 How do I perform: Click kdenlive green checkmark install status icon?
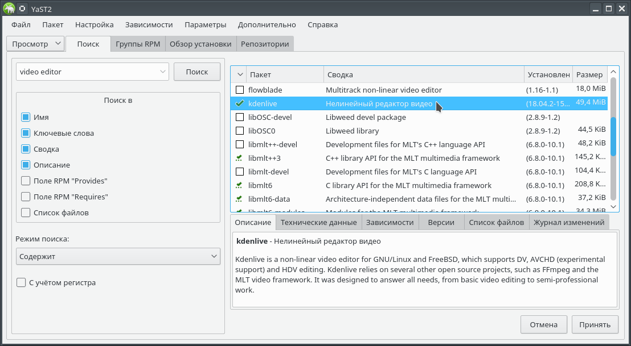tap(239, 103)
